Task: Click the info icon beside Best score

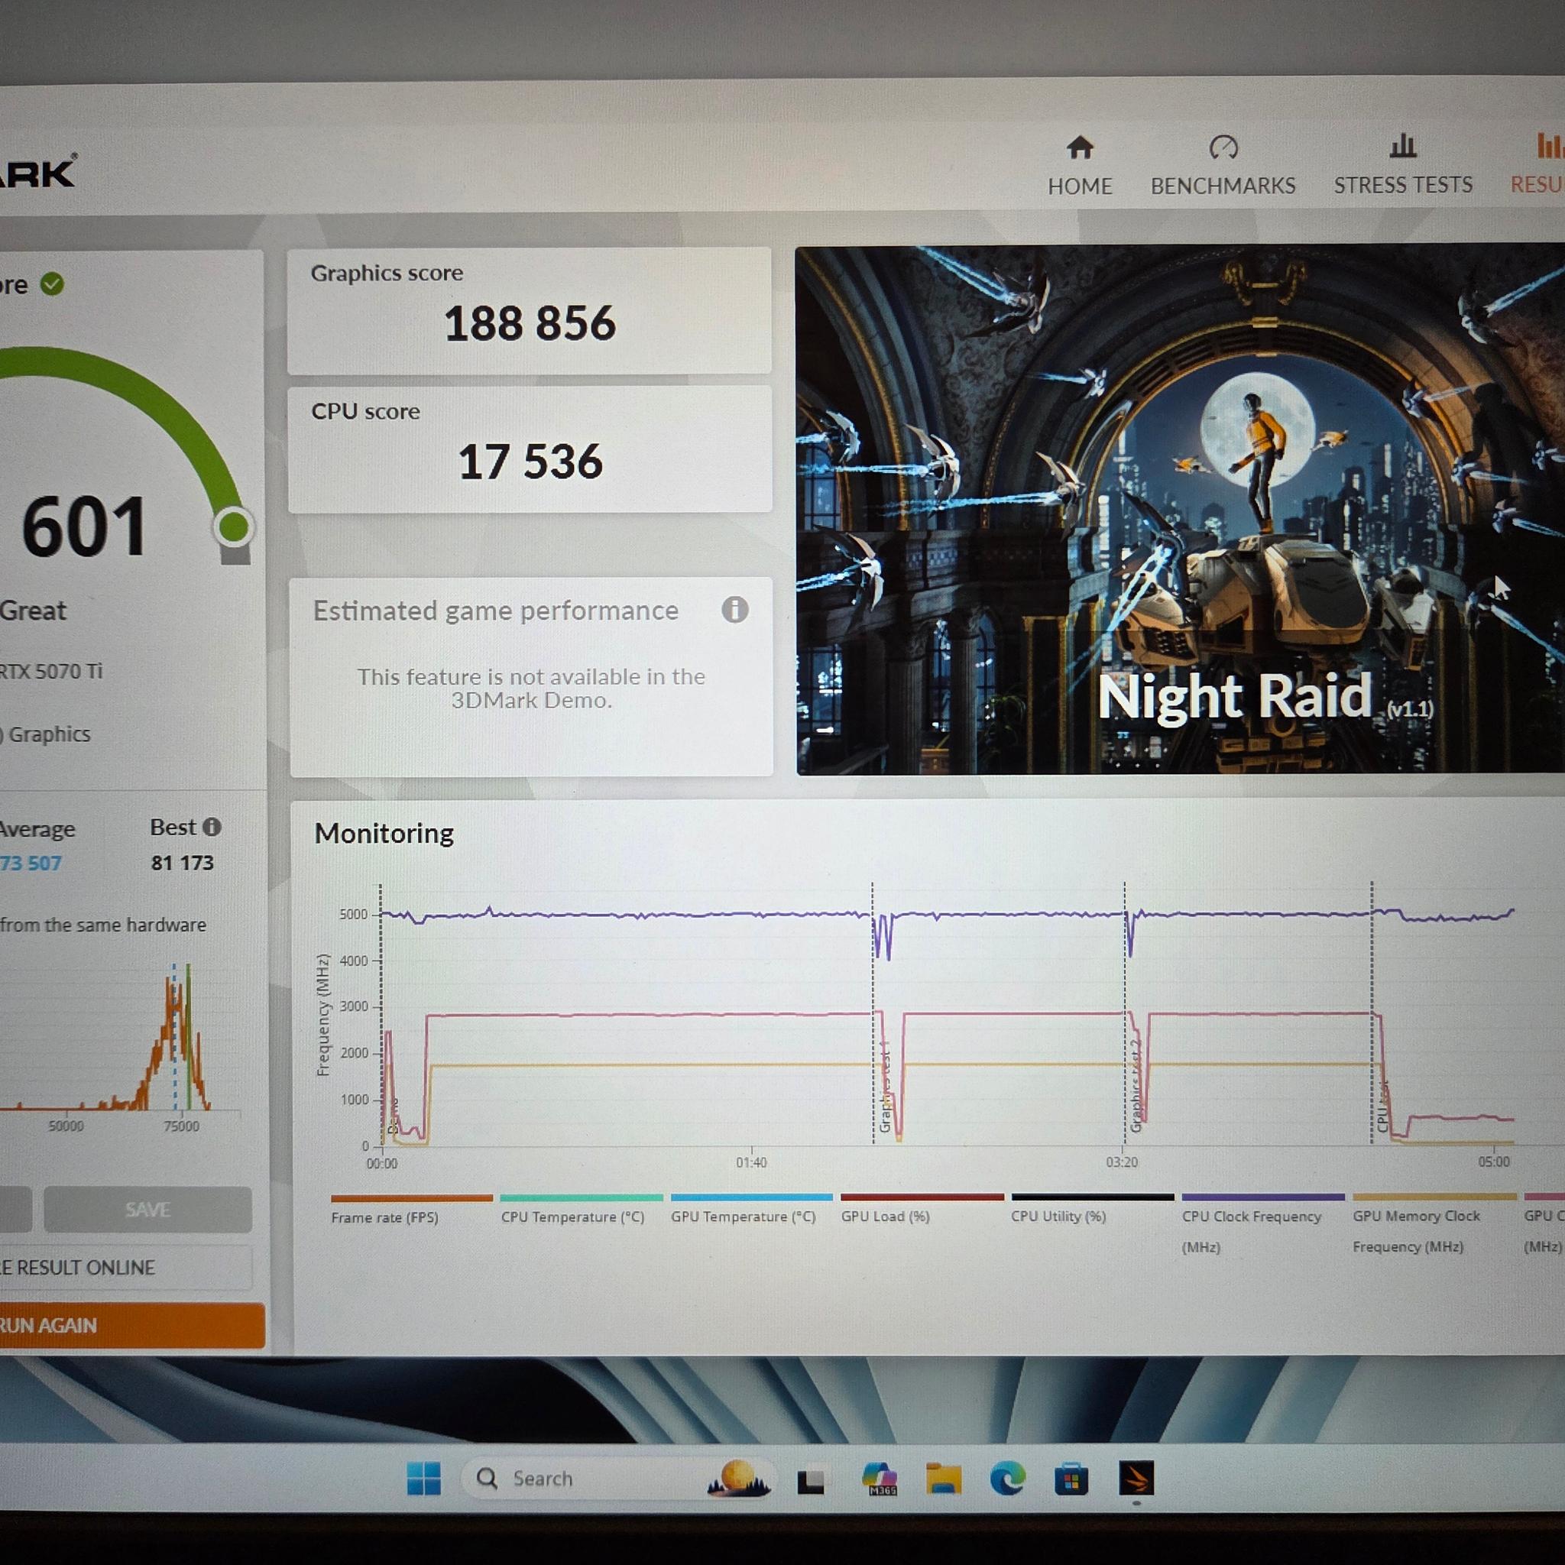Action: click(x=212, y=827)
